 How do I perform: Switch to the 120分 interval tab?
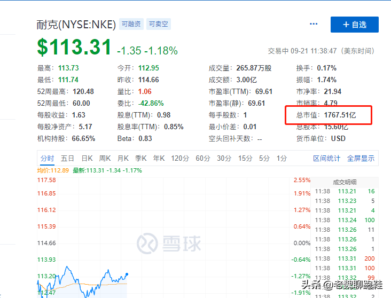pyautogui.click(x=180, y=158)
